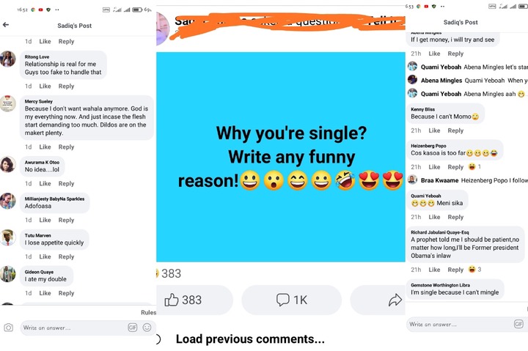Image resolution: width=528 pixels, height=351 pixels.
Task: Open the 1K comments bubble button
Action: pos(292,300)
